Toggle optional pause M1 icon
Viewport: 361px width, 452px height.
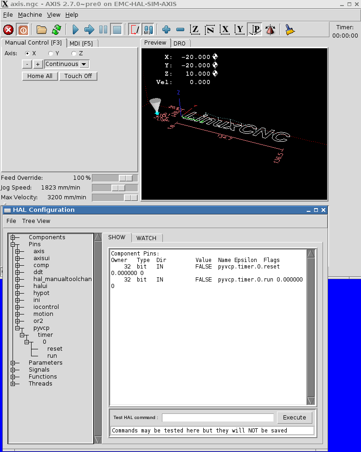[x=148, y=30]
